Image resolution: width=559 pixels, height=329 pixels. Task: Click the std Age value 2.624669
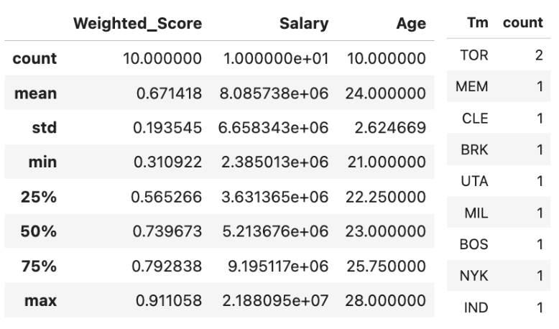(390, 128)
